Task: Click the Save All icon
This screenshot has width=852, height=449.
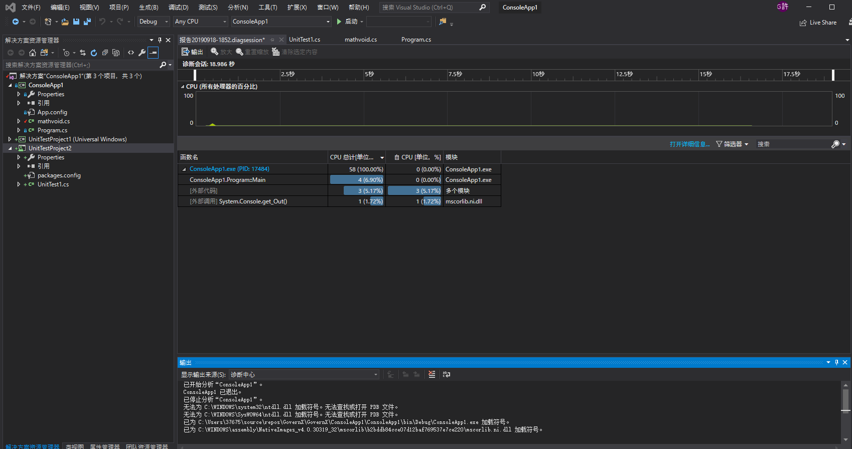Action: click(x=87, y=22)
